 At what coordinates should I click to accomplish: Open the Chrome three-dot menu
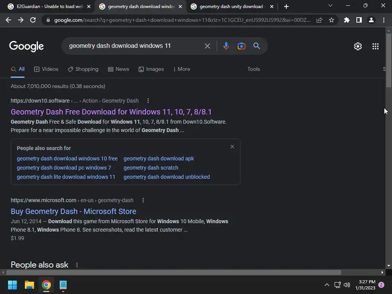(384, 20)
